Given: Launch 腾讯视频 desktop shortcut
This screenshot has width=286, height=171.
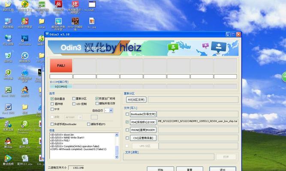Looking at the screenshot, I should pyautogui.click(x=8, y=158).
